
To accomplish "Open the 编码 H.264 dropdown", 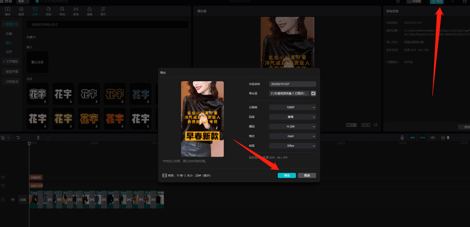I will coord(292,127).
